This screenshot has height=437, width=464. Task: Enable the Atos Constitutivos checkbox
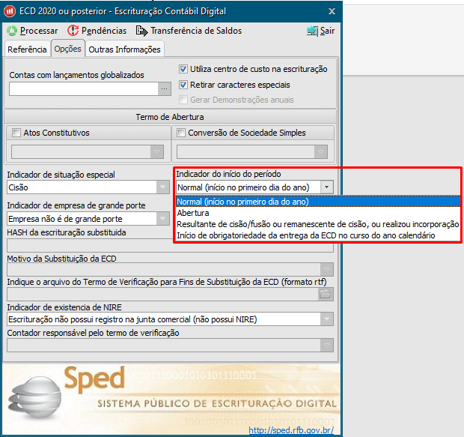[16, 133]
